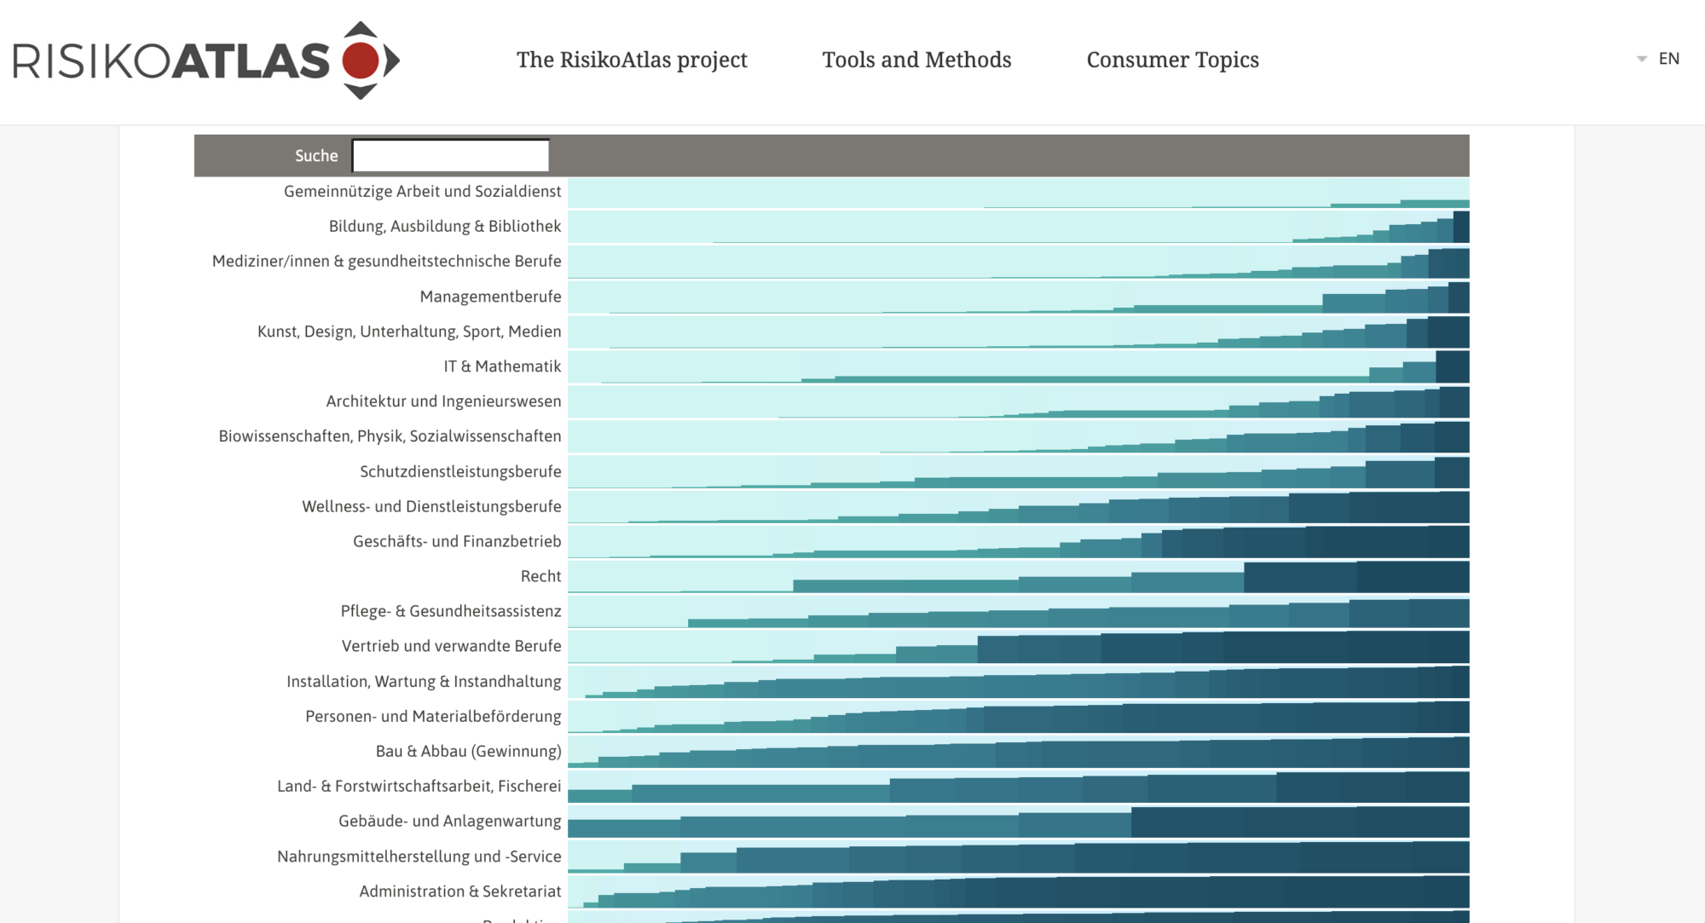Viewport: 1705px width, 923px height.
Task: Select Pflege- & Gesundheitsassistenz label
Action: (450, 611)
